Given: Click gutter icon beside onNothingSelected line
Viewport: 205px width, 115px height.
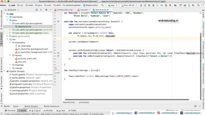Looking at the screenshot, I should [58, 56].
